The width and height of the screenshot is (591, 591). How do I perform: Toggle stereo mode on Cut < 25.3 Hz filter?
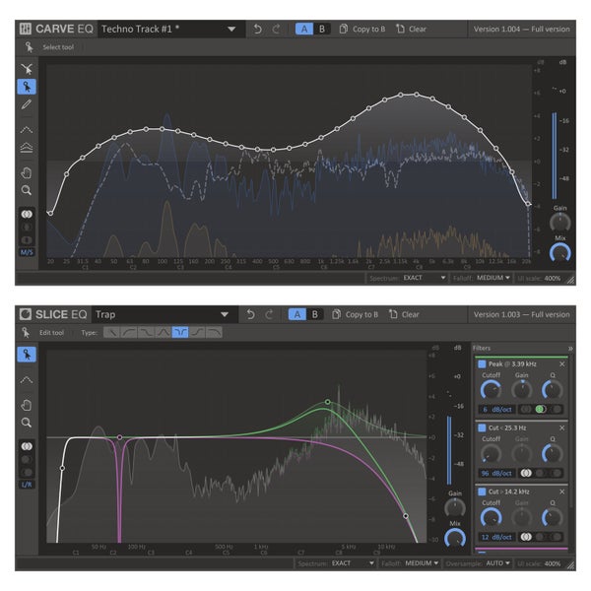click(526, 473)
